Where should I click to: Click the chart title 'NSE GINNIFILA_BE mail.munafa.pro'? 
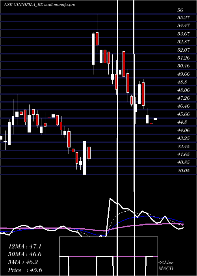(x=39, y=5)
